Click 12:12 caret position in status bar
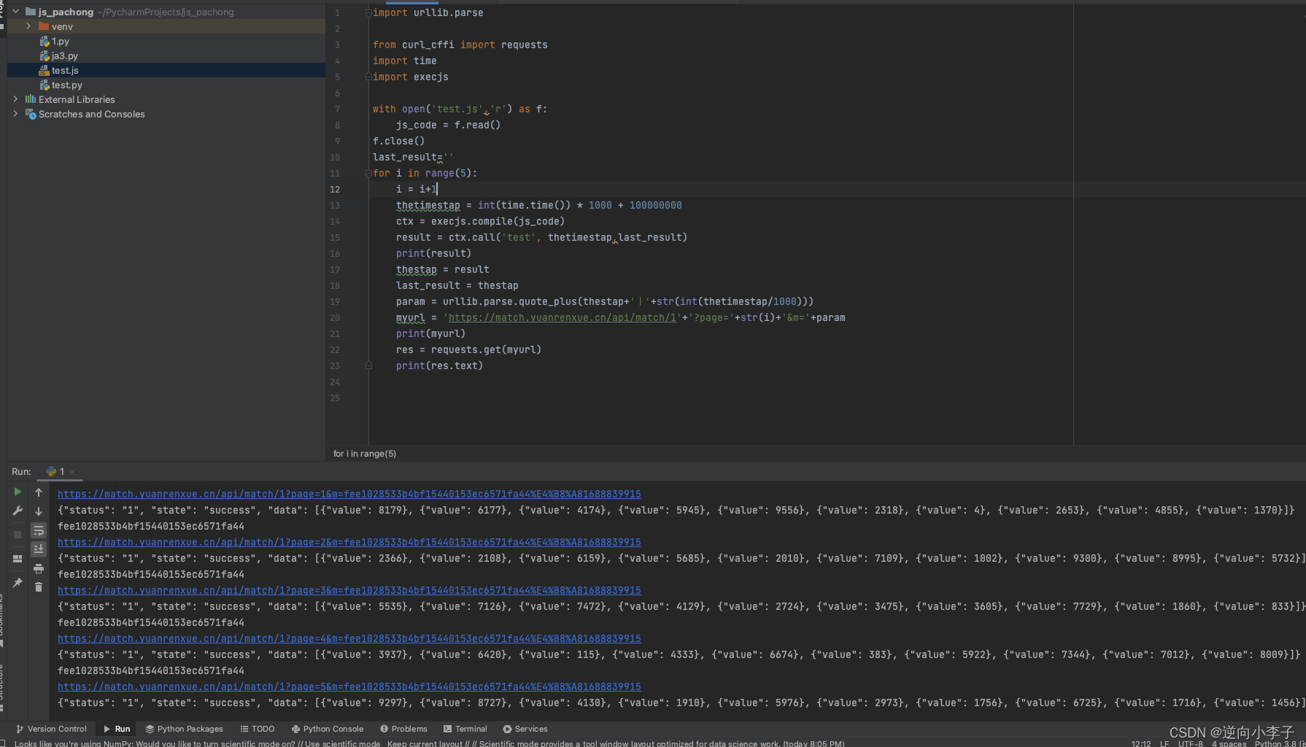This screenshot has width=1306, height=747. pos(1141,743)
